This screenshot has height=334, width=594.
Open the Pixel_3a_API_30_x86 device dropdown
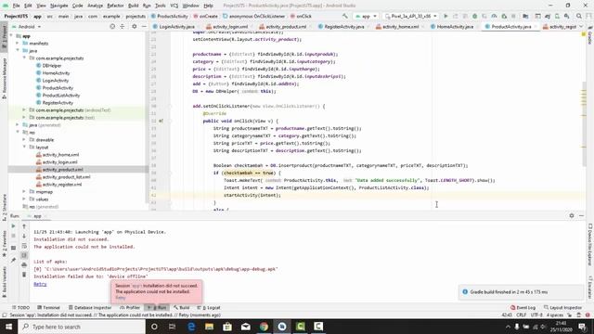(410, 17)
